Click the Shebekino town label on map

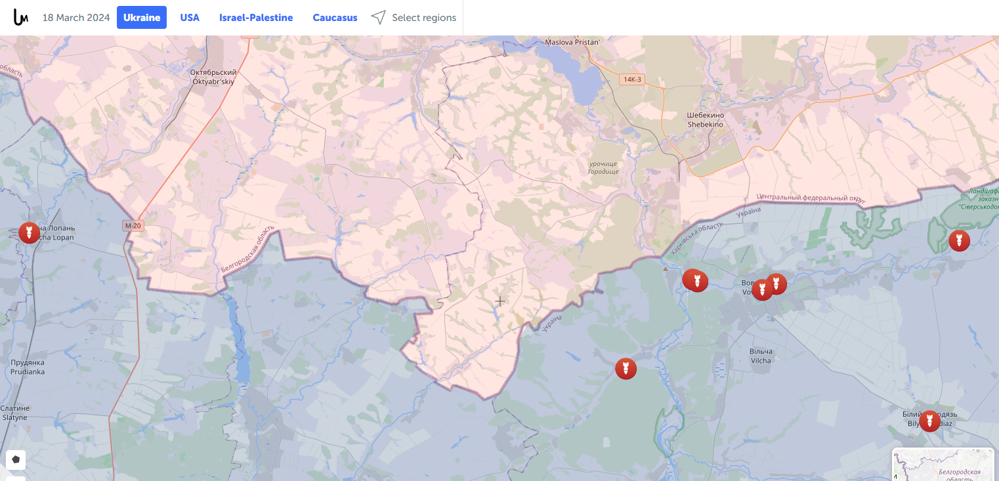[706, 119]
